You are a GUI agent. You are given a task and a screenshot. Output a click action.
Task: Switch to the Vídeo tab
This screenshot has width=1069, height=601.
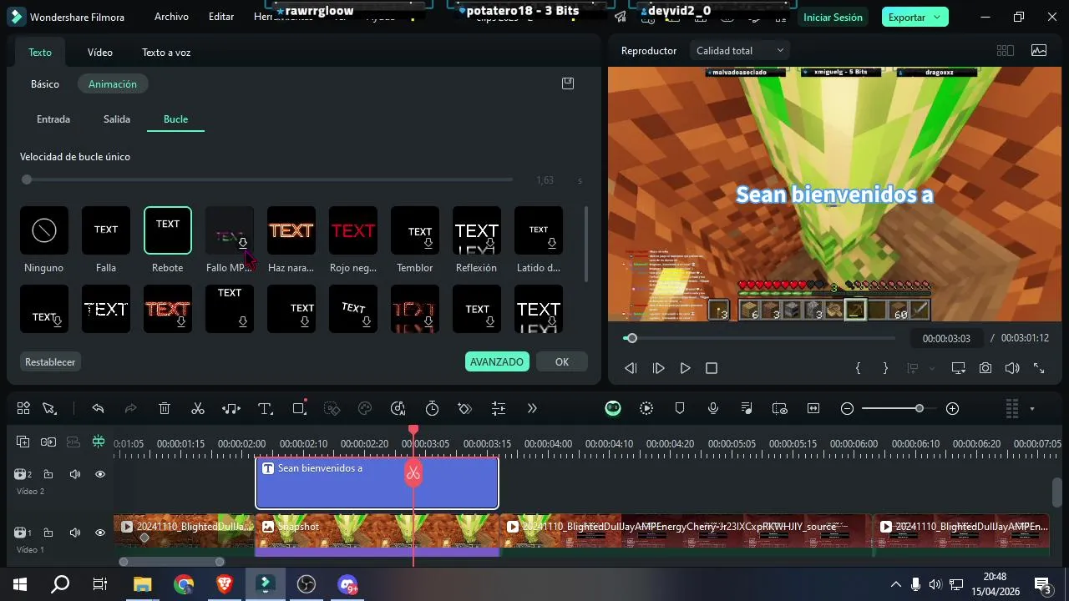point(100,53)
